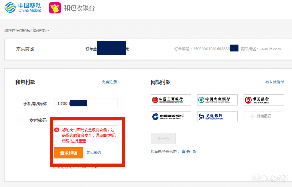Screen dimensions: 292x187
Task: Click the China Mobile logo
Action: point(23,8)
